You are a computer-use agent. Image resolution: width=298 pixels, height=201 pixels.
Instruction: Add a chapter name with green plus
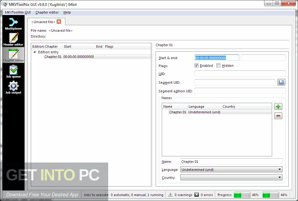278,107
